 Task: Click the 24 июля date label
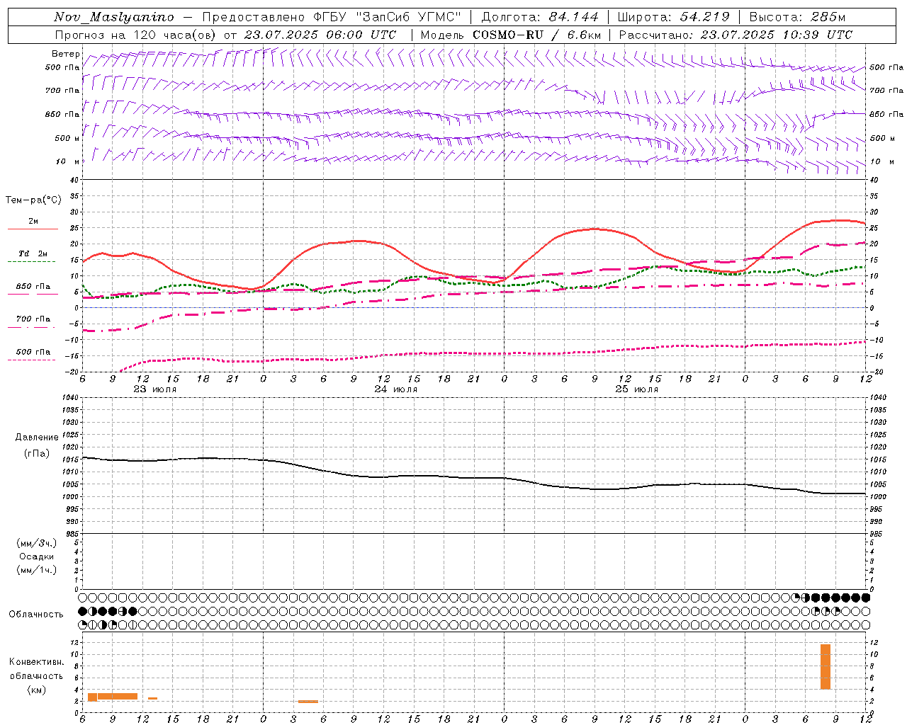396,389
